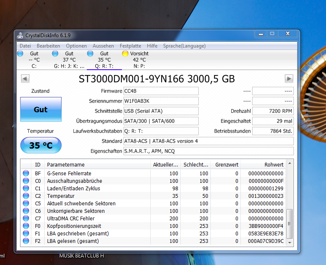Click the status orb of UltraDMA CRC Fehler row
Image resolution: width=326 pixels, height=265 pixels.
(26, 218)
